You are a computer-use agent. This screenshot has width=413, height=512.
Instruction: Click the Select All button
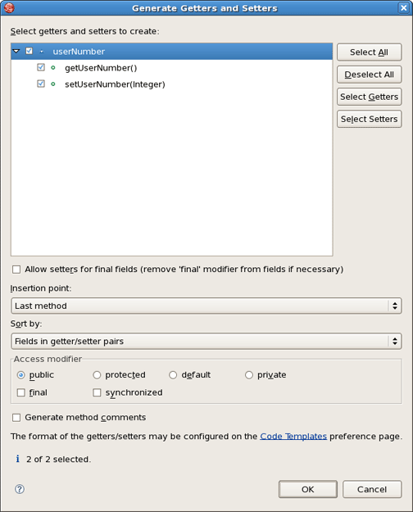tap(370, 52)
